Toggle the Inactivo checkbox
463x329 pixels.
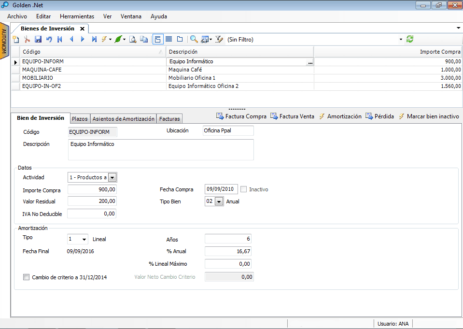pyautogui.click(x=244, y=189)
